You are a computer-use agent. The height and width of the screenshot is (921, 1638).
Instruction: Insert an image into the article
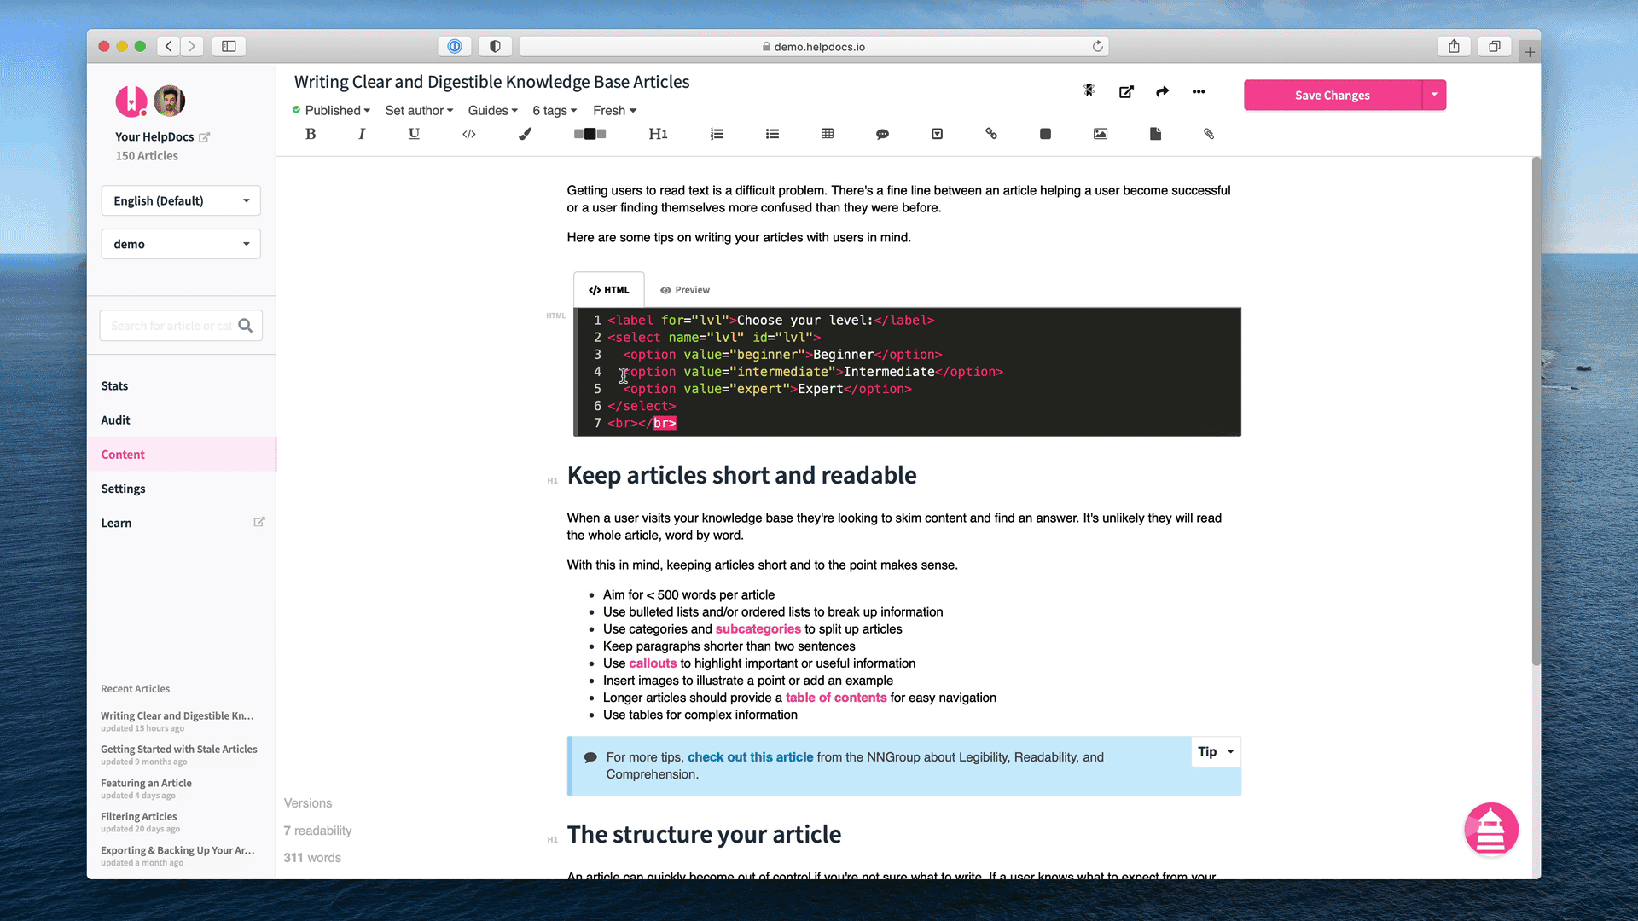tap(1101, 134)
